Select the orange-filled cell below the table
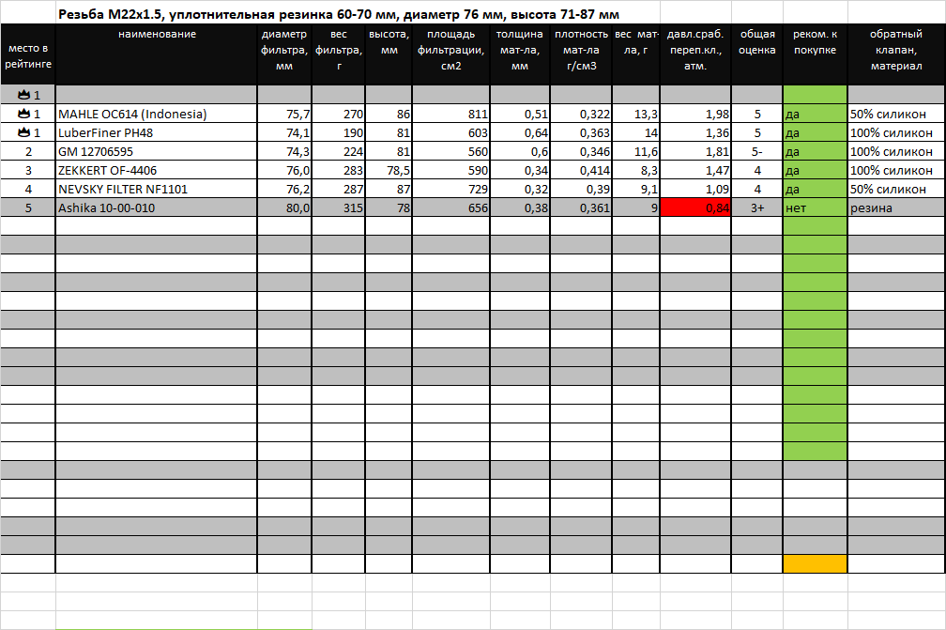This screenshot has width=946, height=630. coord(815,563)
